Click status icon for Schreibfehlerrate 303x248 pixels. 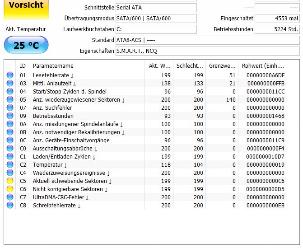(10, 205)
